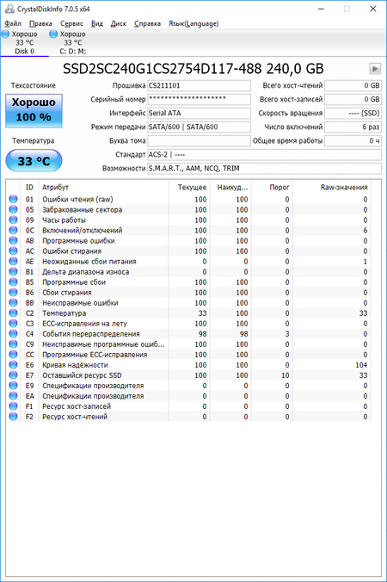Select the EA Спецификации производителя row
This screenshot has width=387, height=582.
pyautogui.click(x=188, y=396)
